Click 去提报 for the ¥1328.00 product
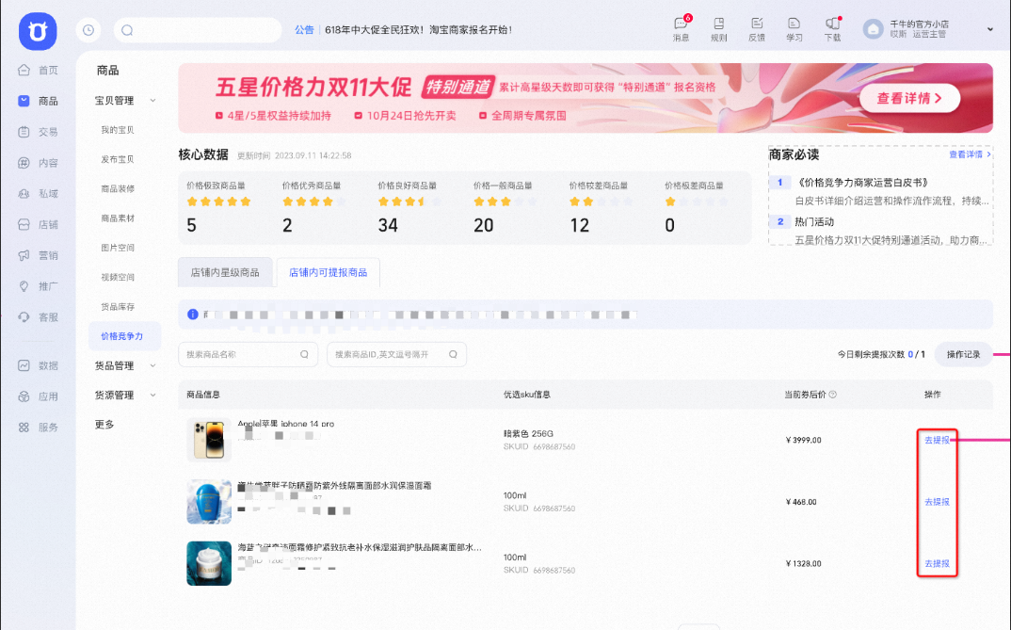Screen dimensions: 1011x630 pyautogui.click(x=937, y=563)
